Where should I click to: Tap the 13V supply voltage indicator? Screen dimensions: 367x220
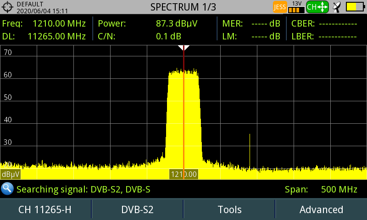296,7
